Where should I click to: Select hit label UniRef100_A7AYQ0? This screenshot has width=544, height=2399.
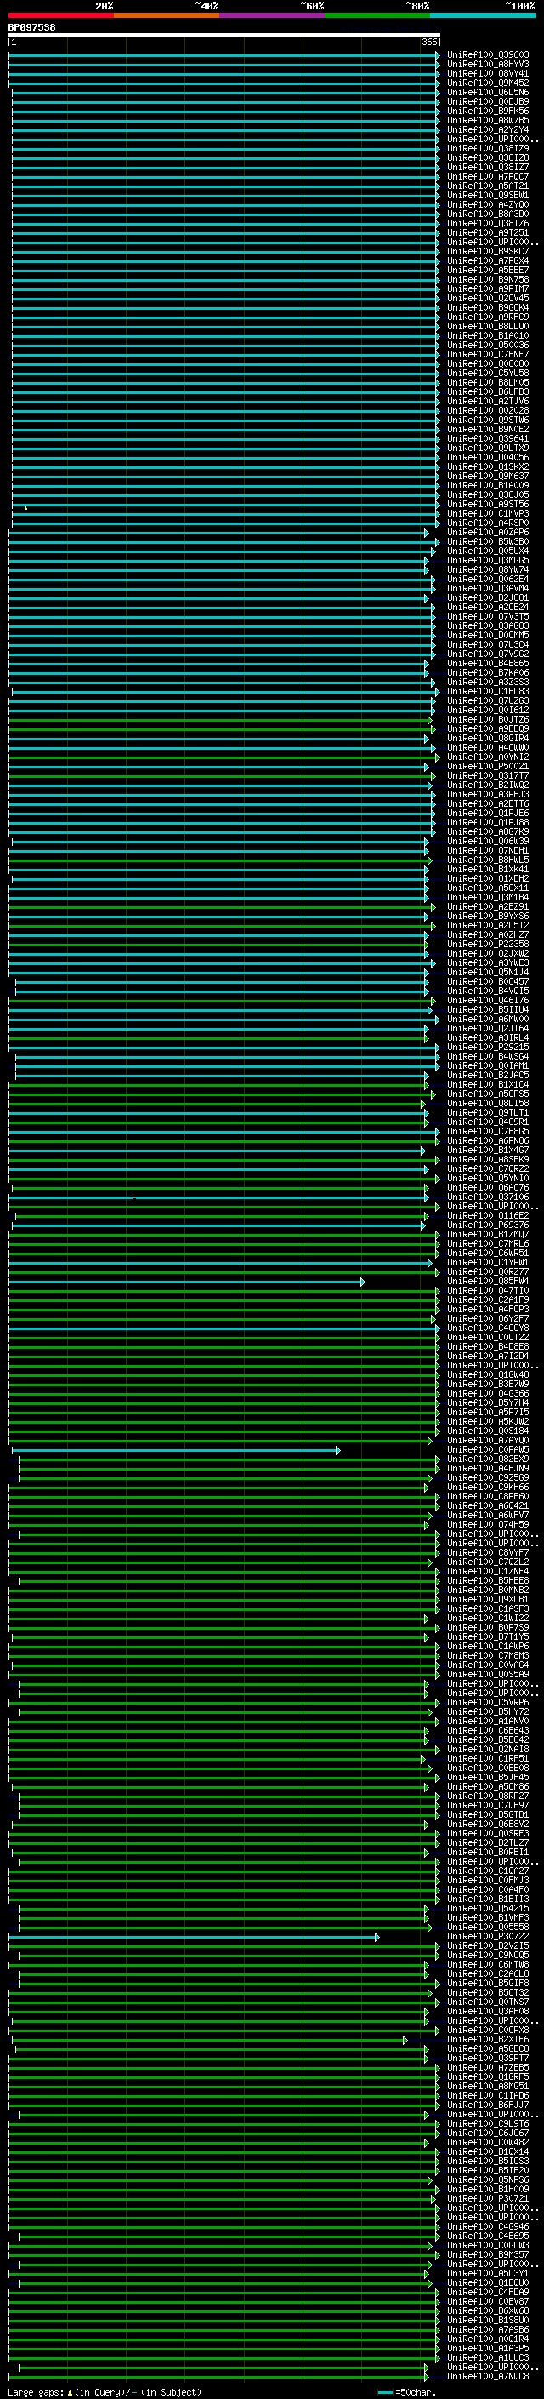tap(488, 1441)
